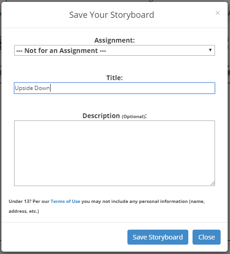The height and width of the screenshot is (254, 230).
Task: Click the empty footer area left of Save Storyboard
Action: [65, 237]
